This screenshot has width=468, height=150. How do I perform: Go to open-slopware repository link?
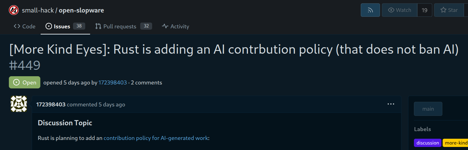coord(81,10)
